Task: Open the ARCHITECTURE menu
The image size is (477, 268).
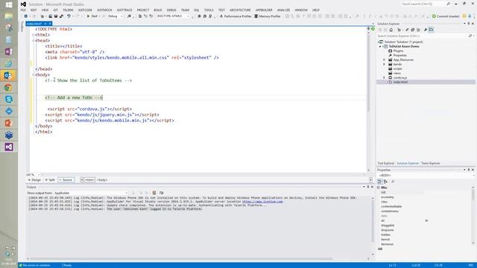Action: [240, 10]
